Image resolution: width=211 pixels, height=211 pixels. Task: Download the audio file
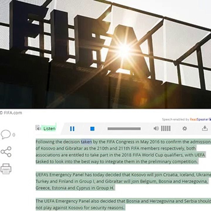(205, 128)
